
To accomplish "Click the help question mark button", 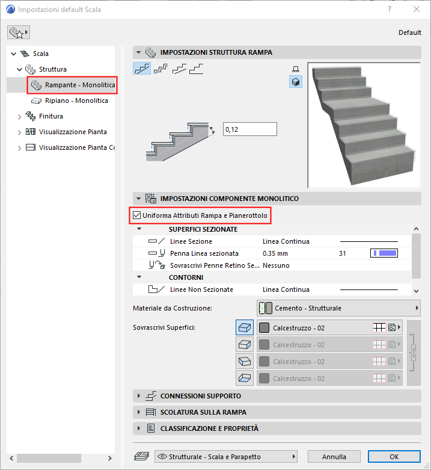I will pyautogui.click(x=390, y=9).
